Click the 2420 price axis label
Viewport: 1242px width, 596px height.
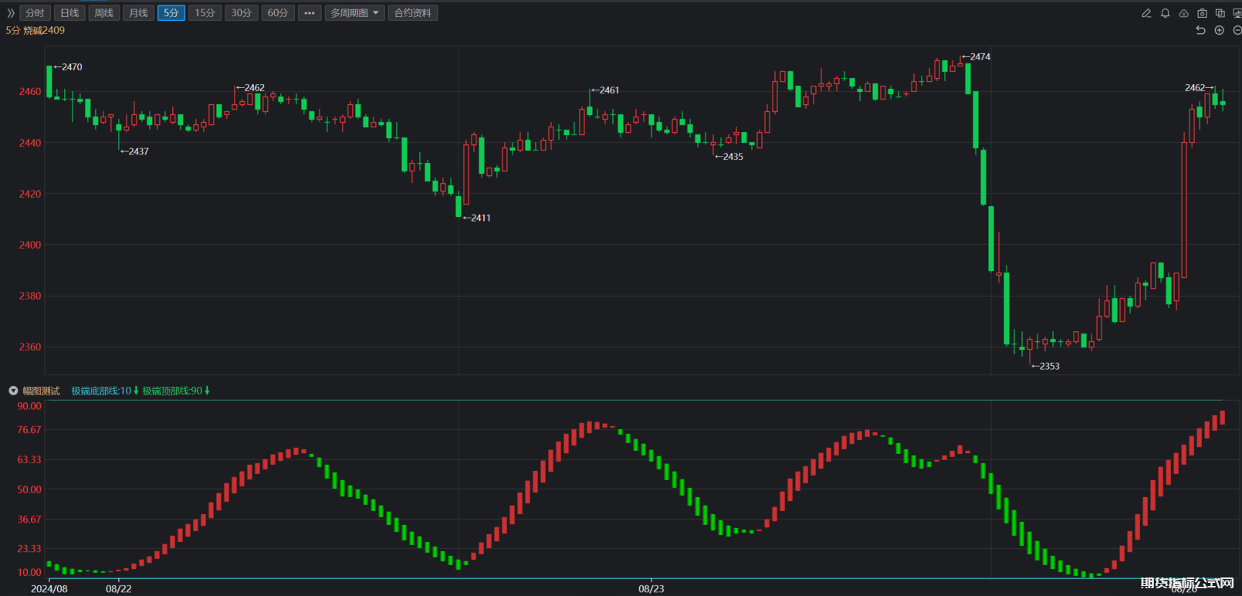(30, 194)
